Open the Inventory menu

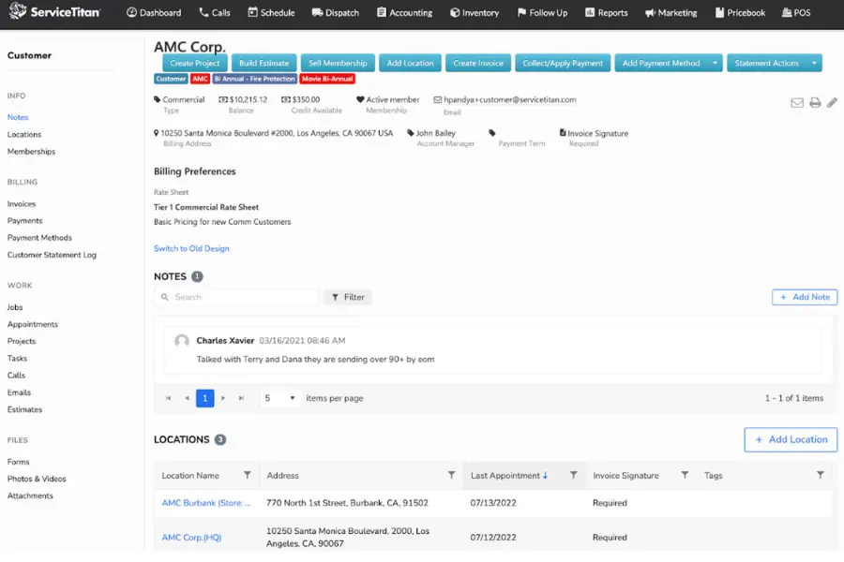click(x=475, y=12)
